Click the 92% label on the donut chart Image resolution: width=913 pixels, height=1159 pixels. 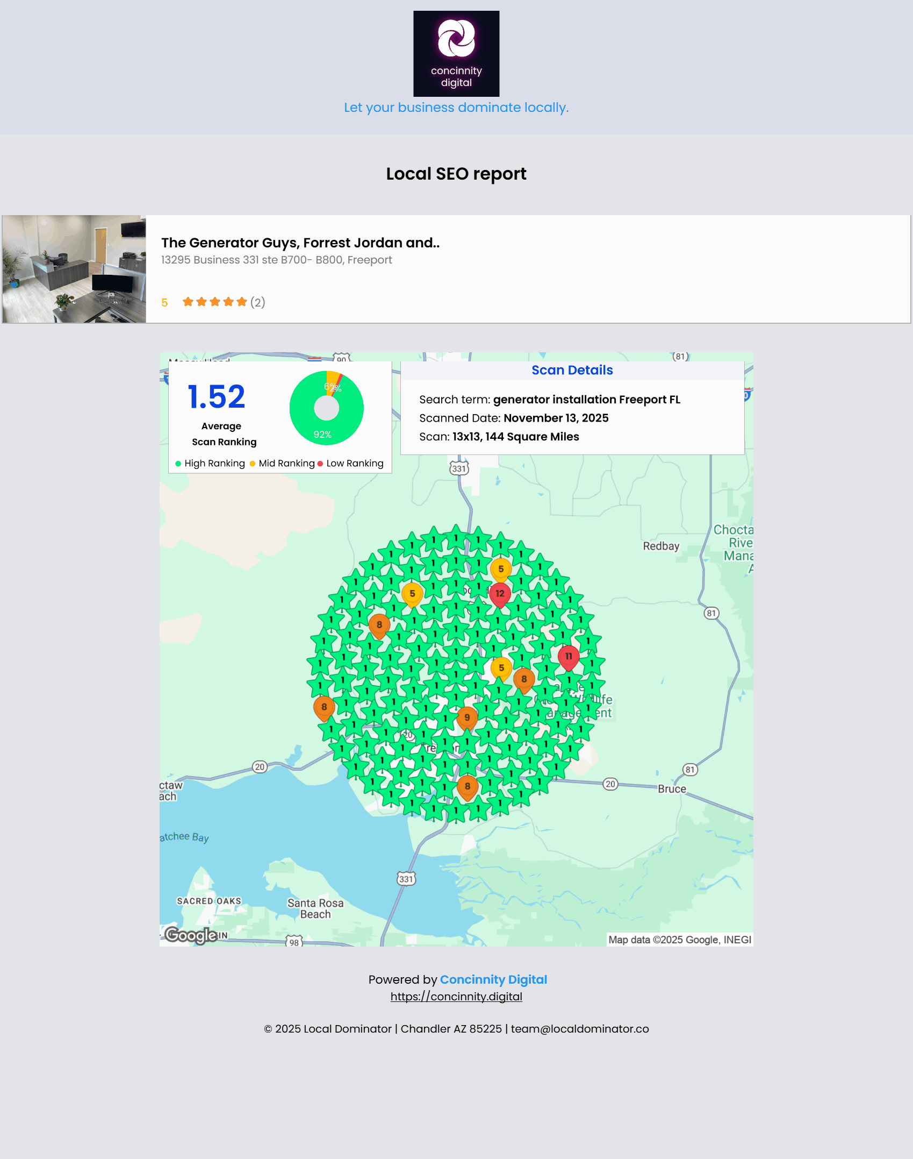tap(322, 435)
